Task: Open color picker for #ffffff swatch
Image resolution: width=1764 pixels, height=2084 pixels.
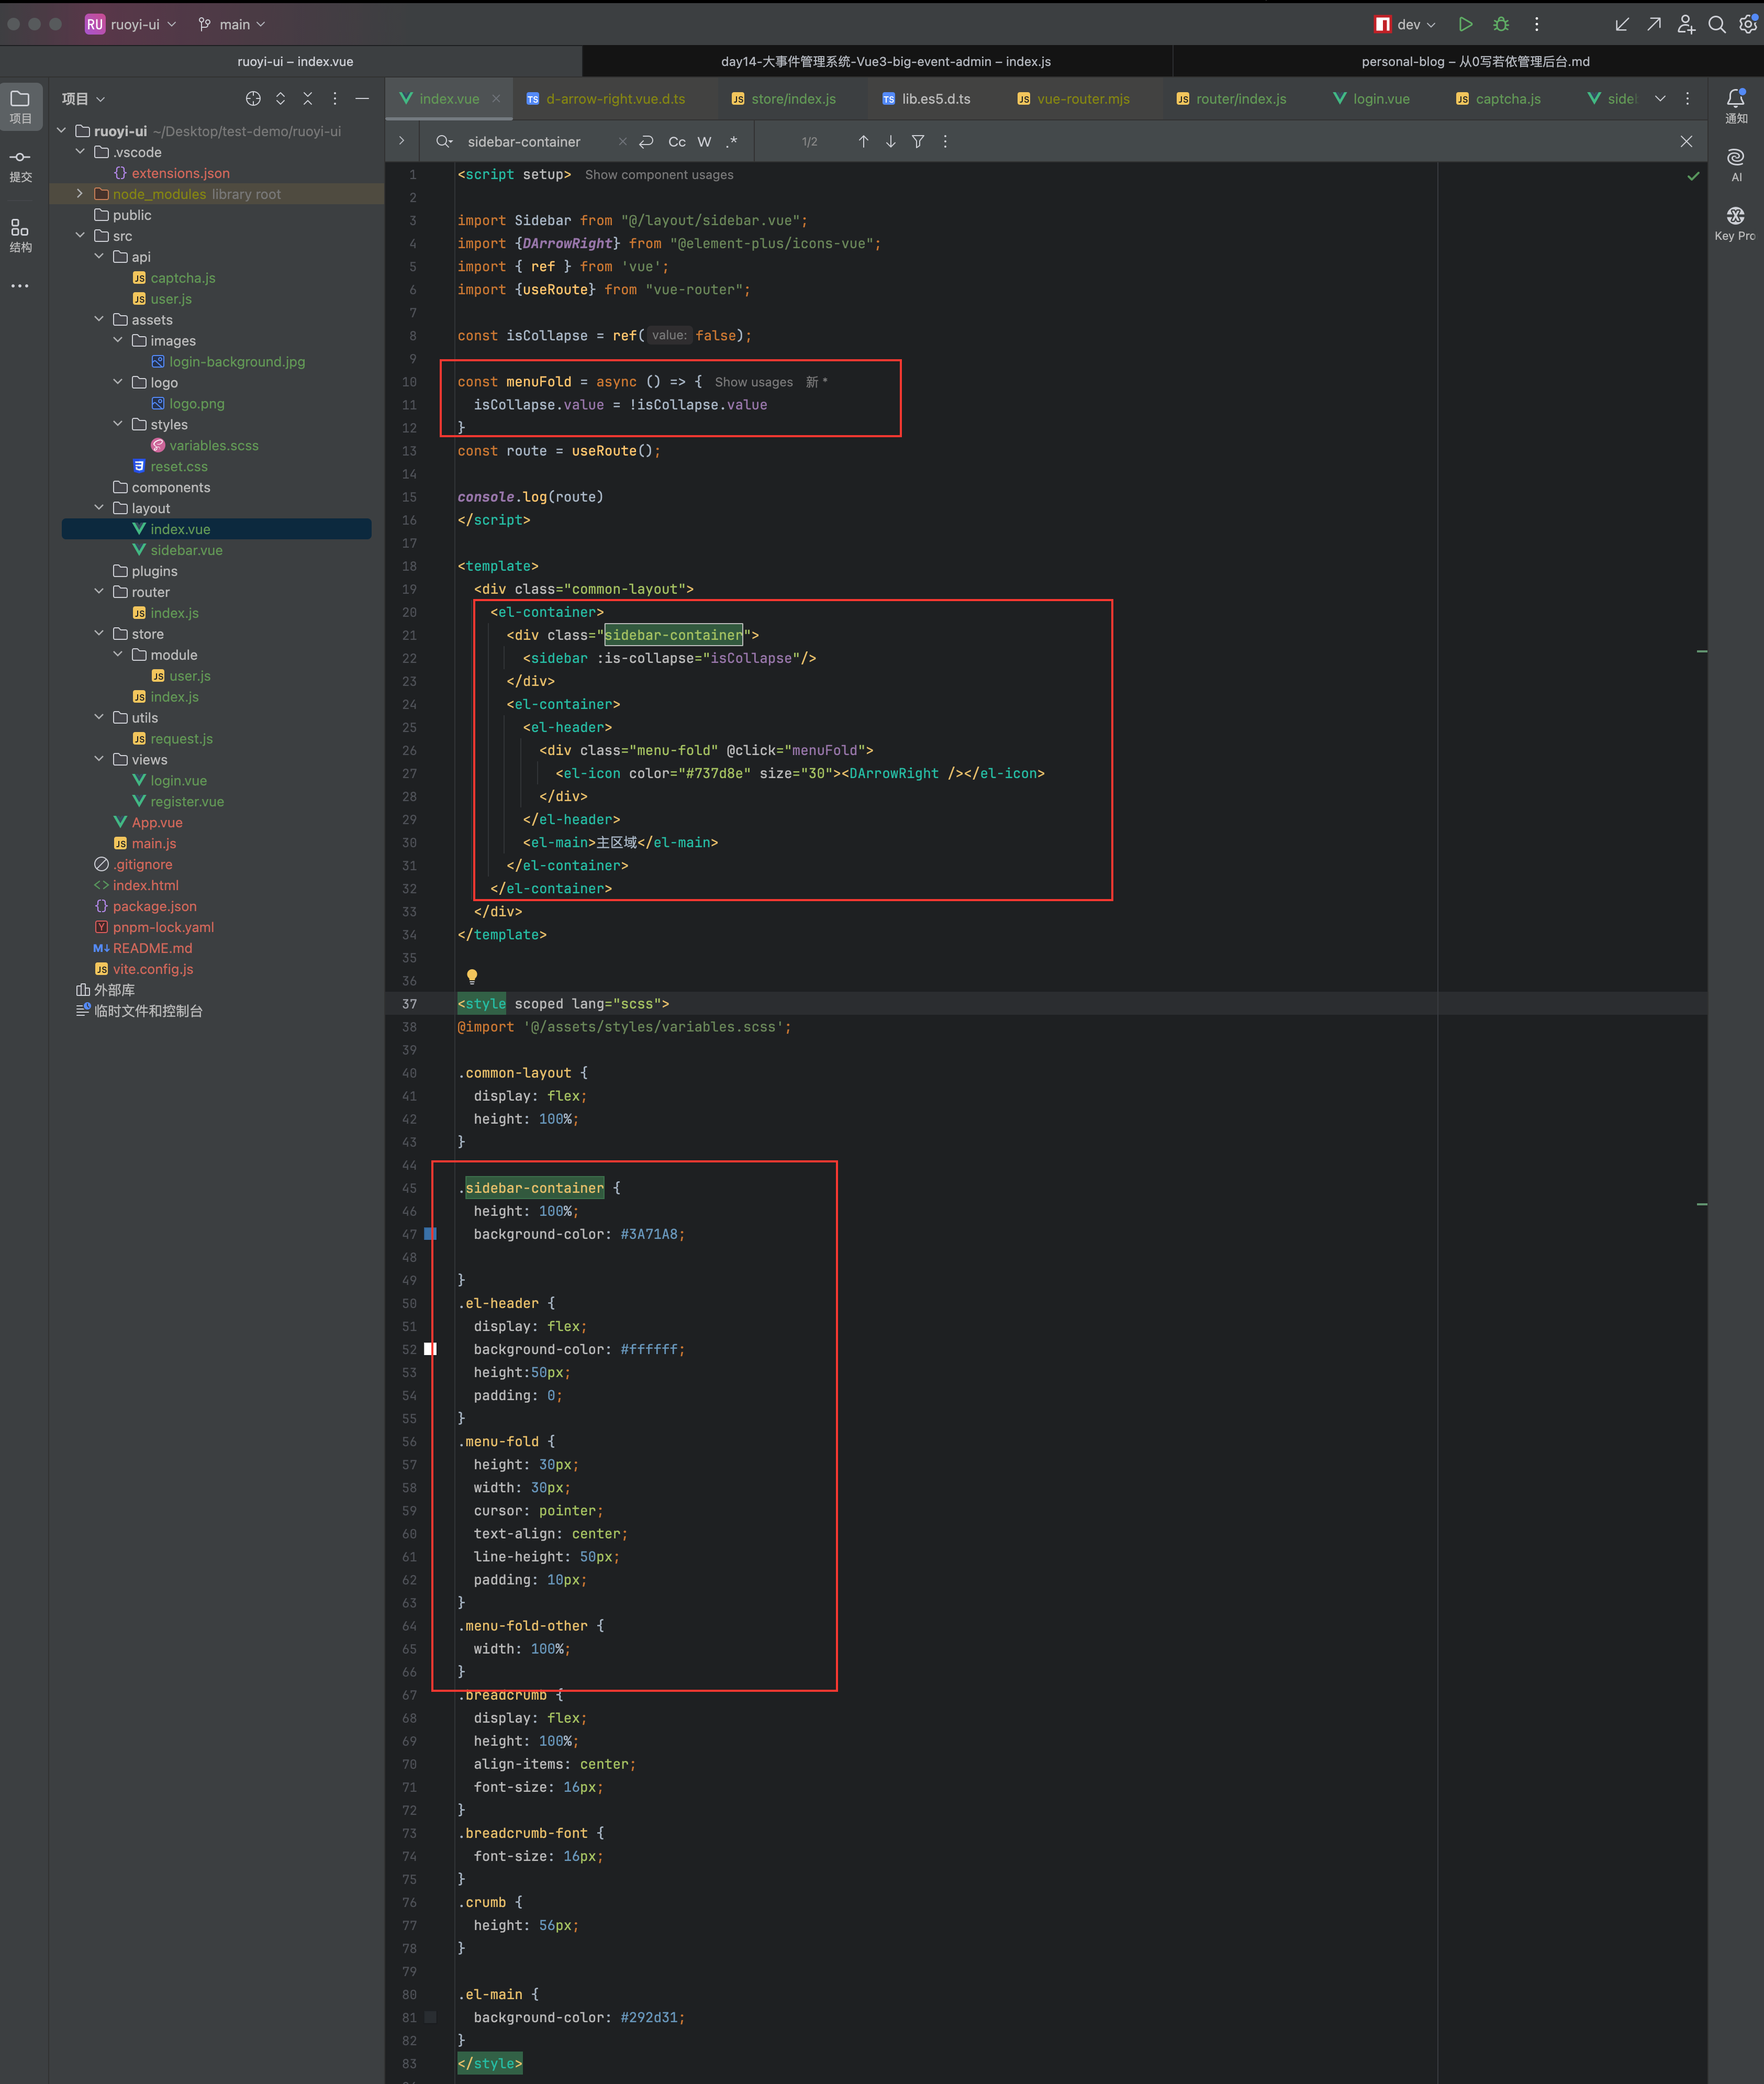Action: 430,1349
